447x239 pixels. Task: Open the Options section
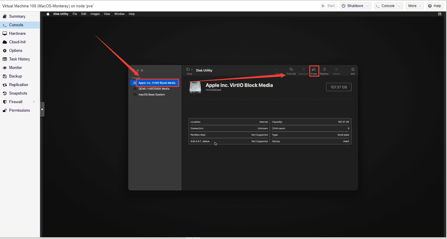[20, 50]
